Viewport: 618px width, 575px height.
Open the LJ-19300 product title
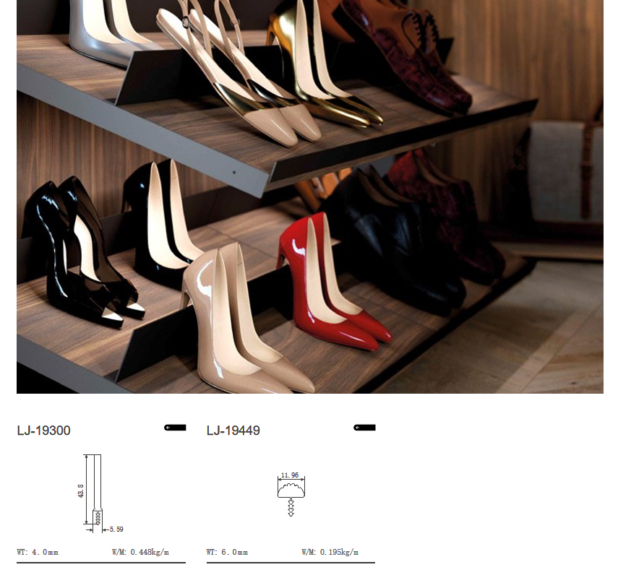44,431
